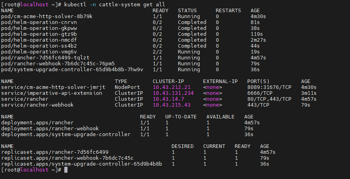Screen dimensions: 350x179
Task: Click the RESTARTS column header
Action: pyautogui.click(x=230, y=10)
